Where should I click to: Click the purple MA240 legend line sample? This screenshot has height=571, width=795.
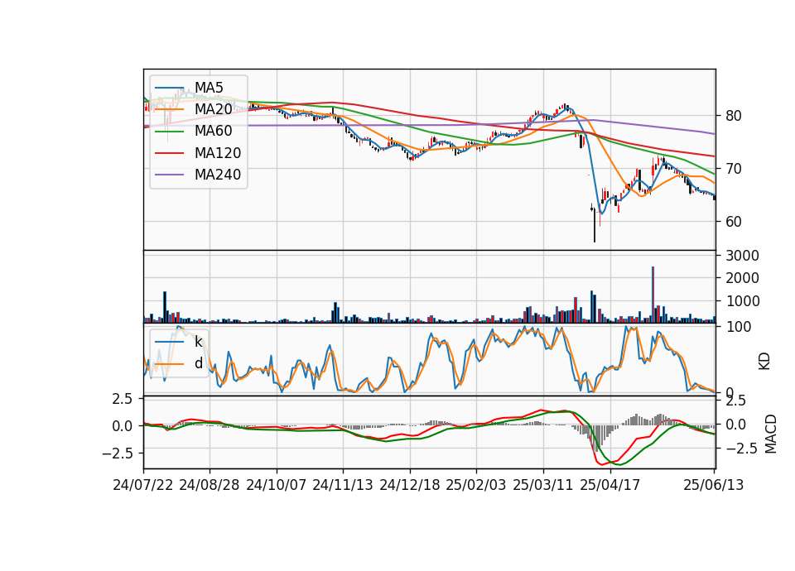[170, 175]
